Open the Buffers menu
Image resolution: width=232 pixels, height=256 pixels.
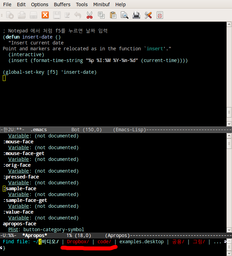click(62, 4)
